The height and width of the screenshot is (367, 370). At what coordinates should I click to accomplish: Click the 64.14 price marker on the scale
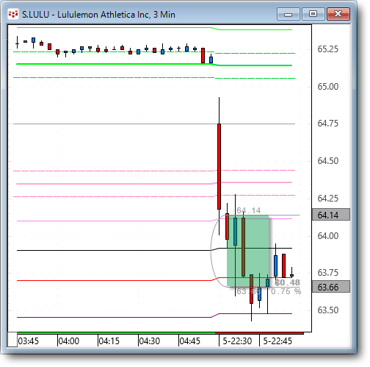[331, 215]
